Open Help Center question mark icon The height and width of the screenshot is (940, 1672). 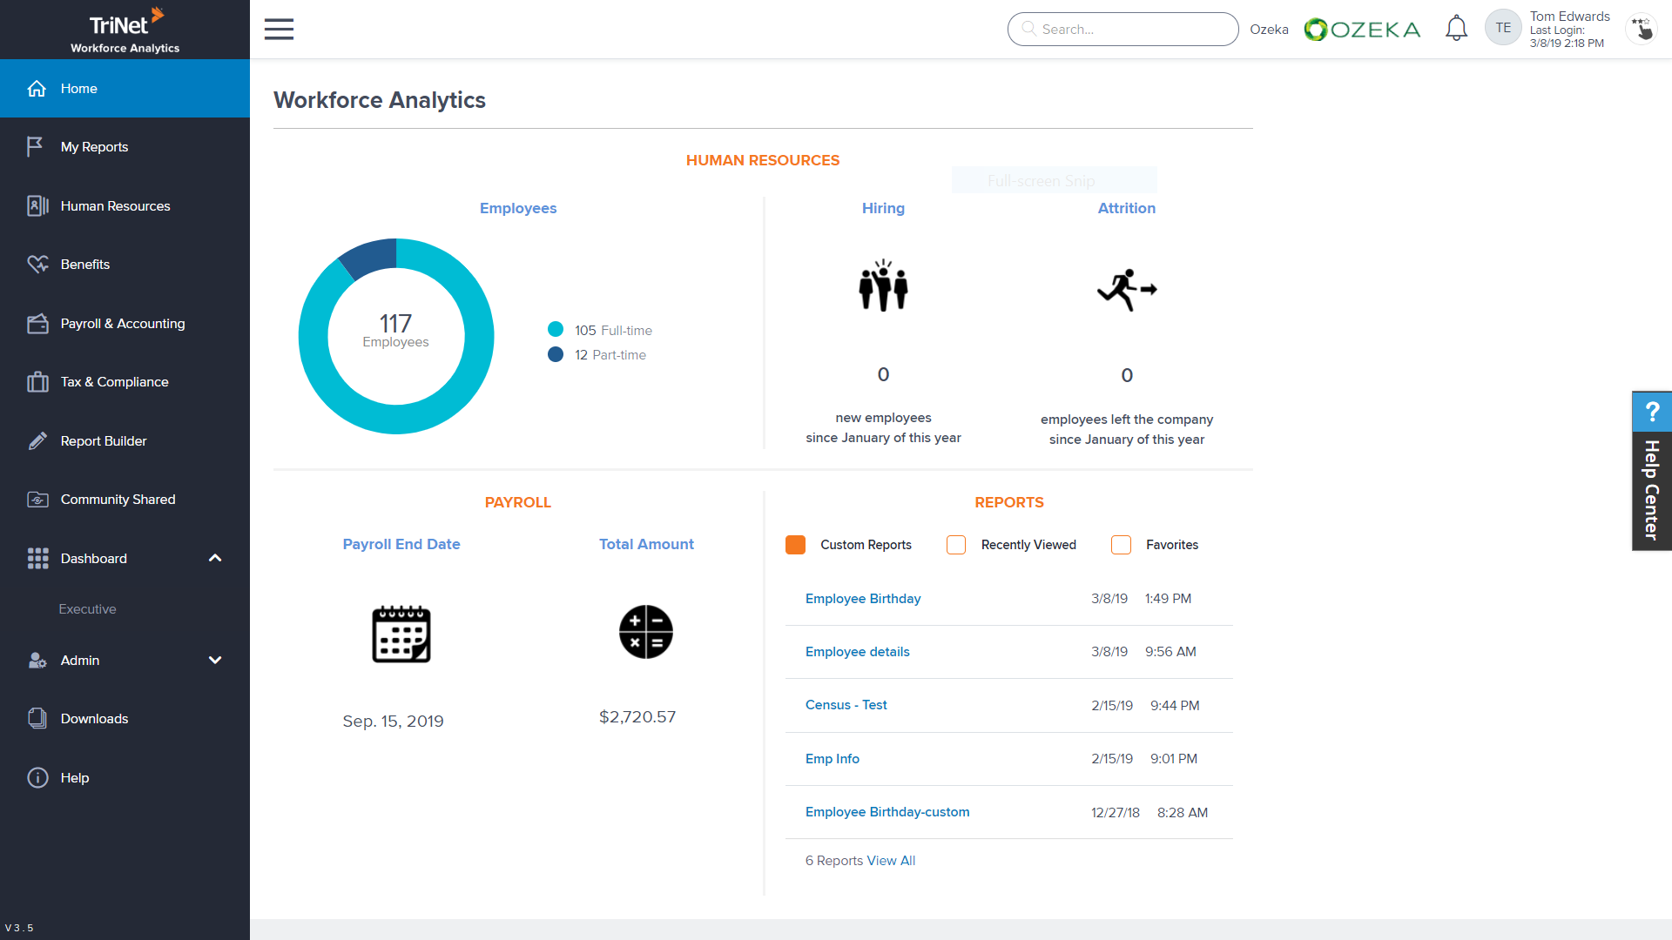tap(1651, 411)
